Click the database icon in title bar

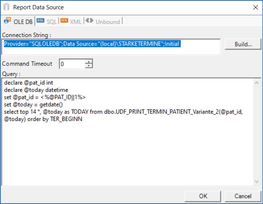coord(6,7)
